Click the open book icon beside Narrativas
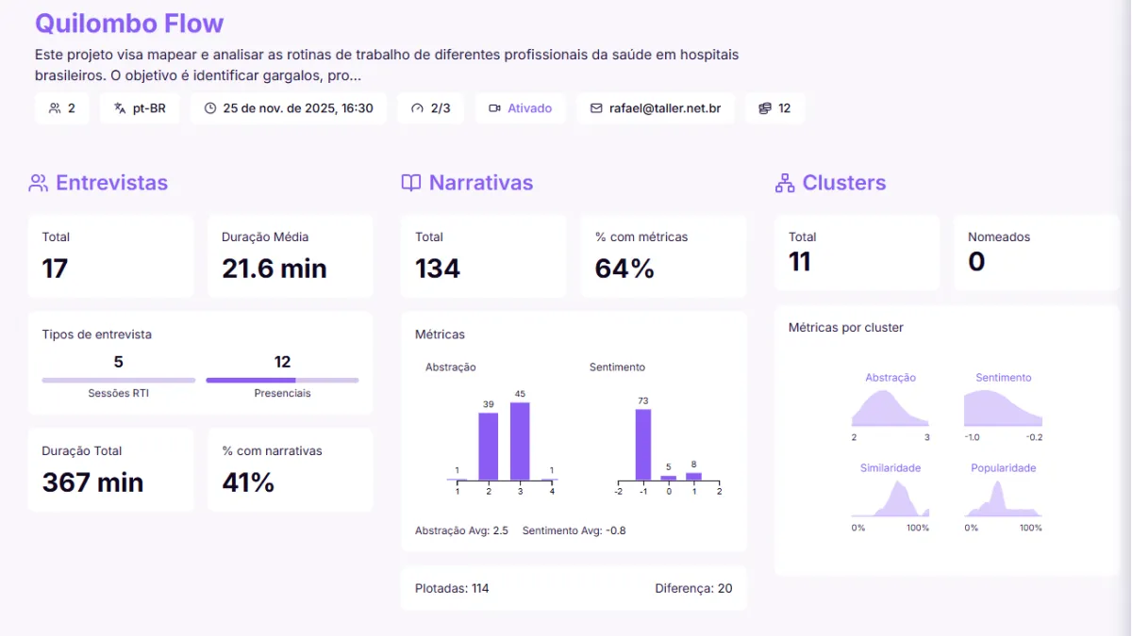Image resolution: width=1132 pixels, height=636 pixels. [411, 182]
